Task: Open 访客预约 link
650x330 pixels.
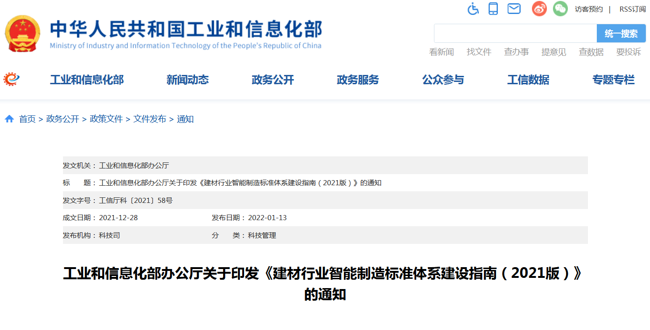Action: pos(588,9)
